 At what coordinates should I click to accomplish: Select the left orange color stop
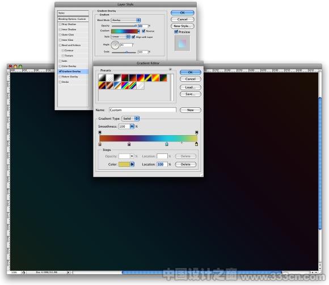tap(100, 144)
